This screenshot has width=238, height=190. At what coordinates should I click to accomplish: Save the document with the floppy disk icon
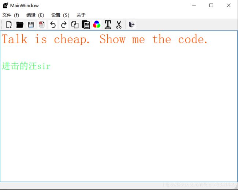click(x=31, y=25)
